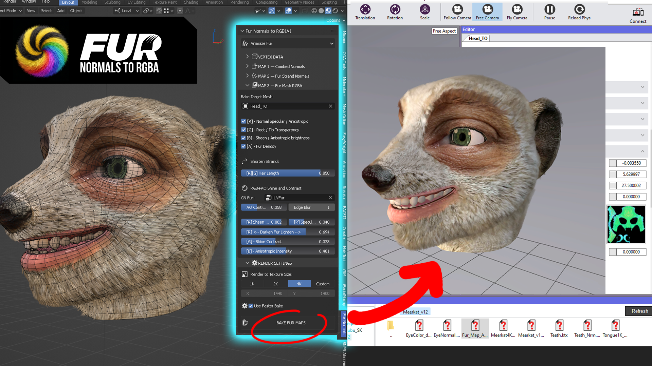Switch to Blender's Shading workspace tab
Screen dimensions: 652x366
pos(191,2)
